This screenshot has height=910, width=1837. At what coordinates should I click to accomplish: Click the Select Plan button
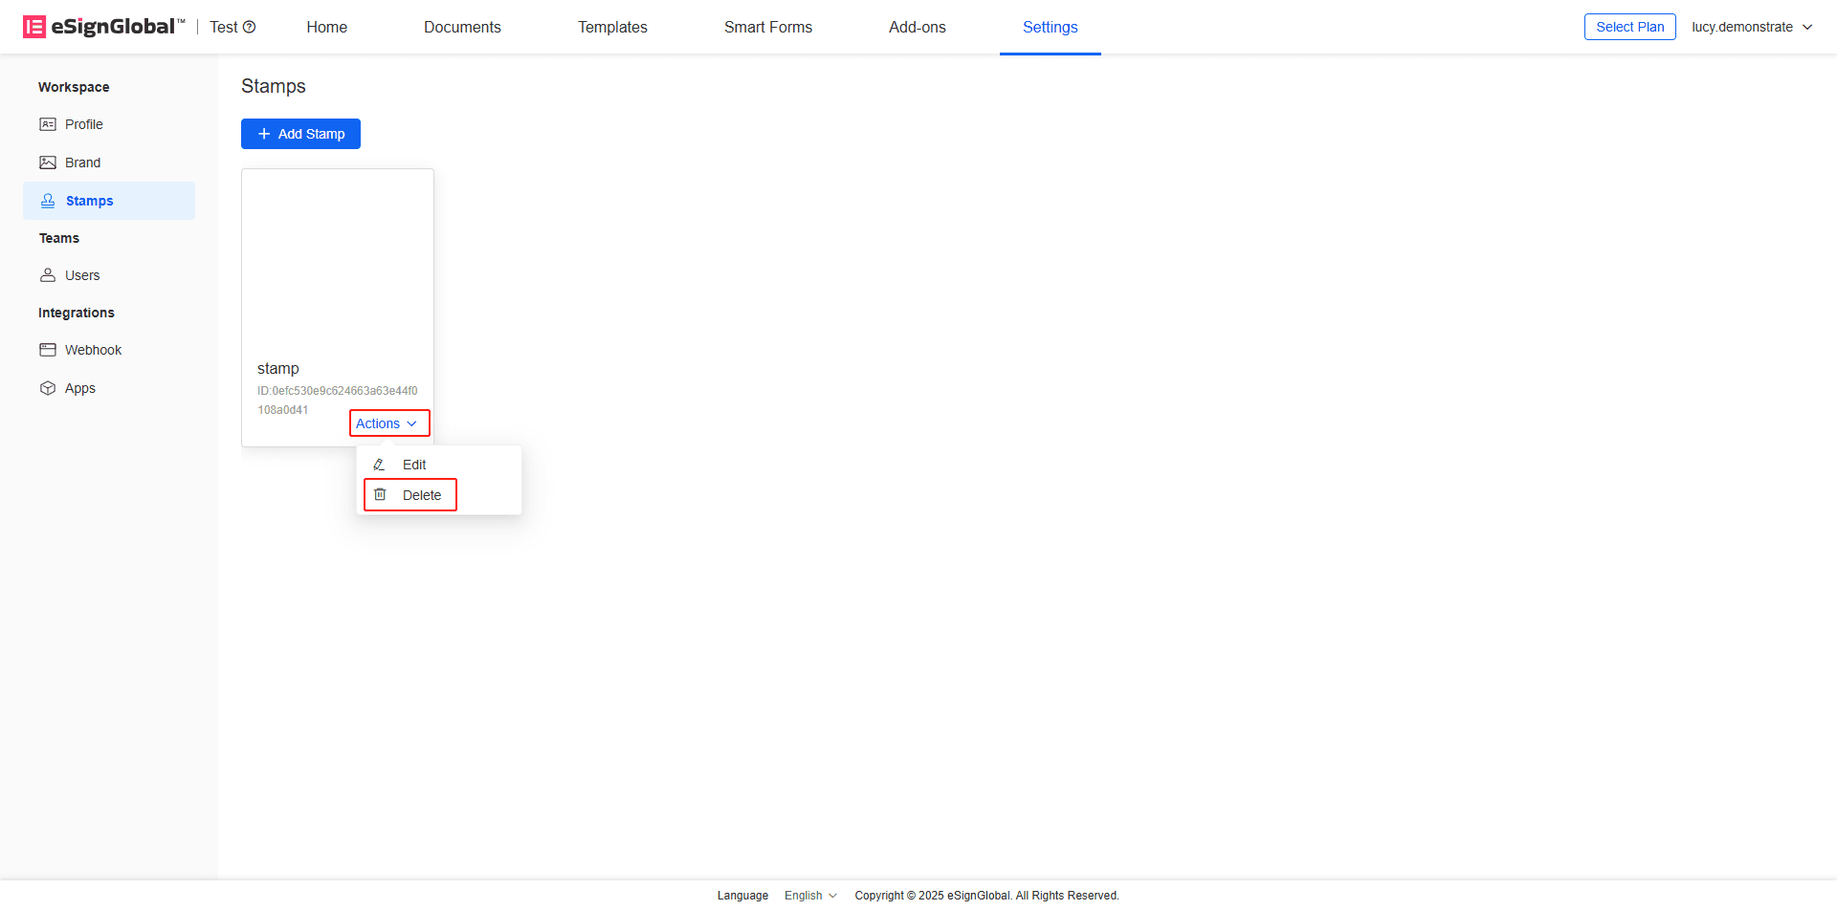[1629, 27]
